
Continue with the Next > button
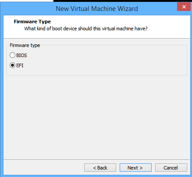[135, 168]
